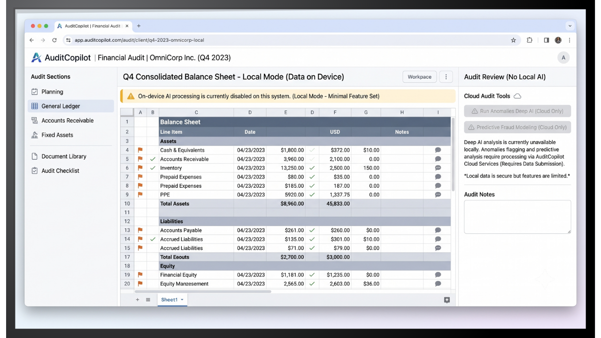The height and width of the screenshot is (338, 601).
Task: Click the cloud icon beside Cloud Audit Tools
Action: tap(517, 96)
